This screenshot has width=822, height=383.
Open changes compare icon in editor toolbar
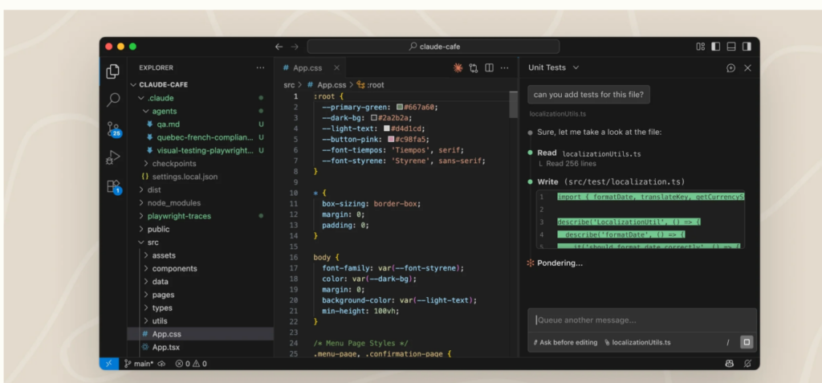(474, 67)
